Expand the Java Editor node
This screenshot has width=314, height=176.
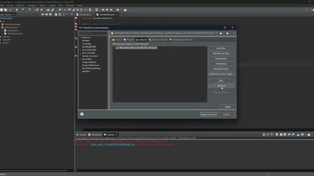click(x=80, y=59)
